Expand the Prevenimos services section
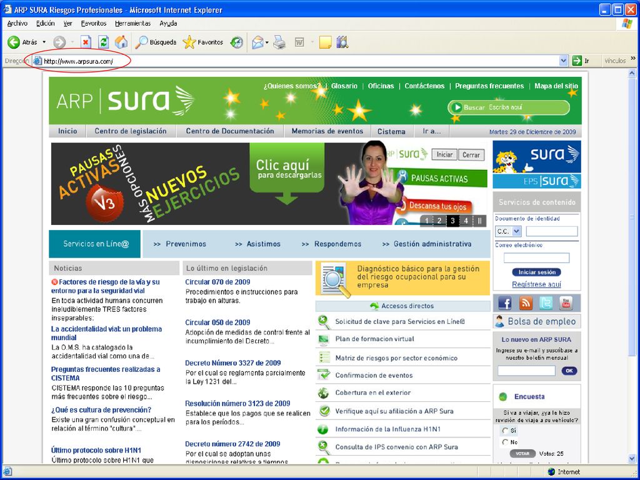Screen dimensions: 640x480 pyautogui.click(x=179, y=244)
